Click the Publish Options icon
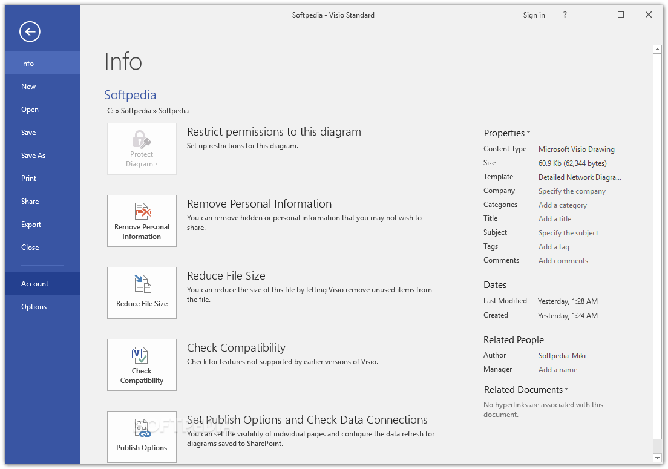668x469 pixels. (142, 436)
